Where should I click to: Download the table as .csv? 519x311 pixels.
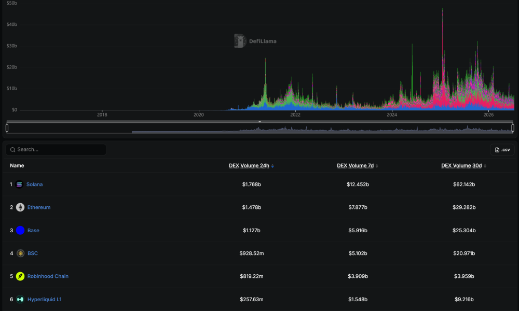coord(502,150)
